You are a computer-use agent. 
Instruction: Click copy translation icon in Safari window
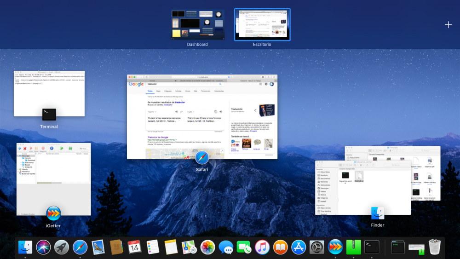(216, 112)
